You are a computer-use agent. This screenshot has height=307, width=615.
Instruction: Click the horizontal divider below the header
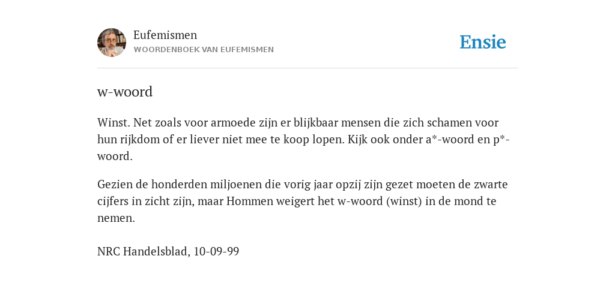click(x=307, y=68)
